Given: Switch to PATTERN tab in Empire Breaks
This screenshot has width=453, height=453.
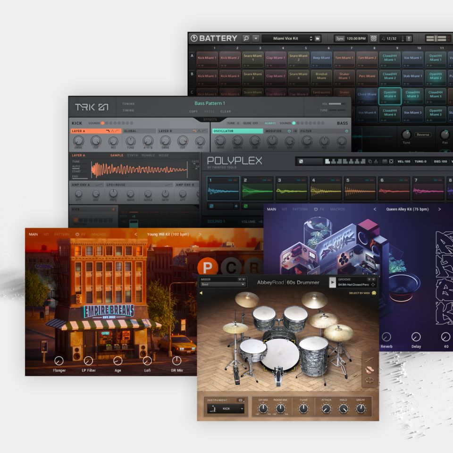Looking at the screenshot, I should 61,234.
